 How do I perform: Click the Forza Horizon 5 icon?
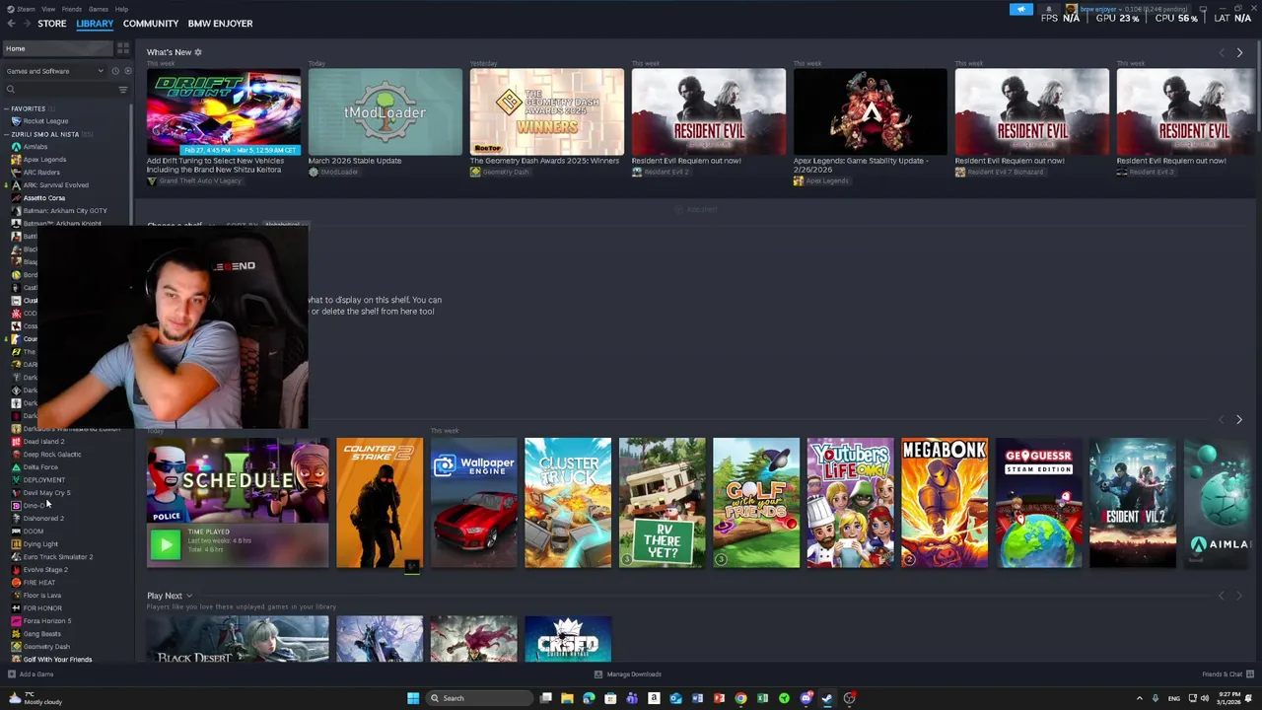(16, 621)
